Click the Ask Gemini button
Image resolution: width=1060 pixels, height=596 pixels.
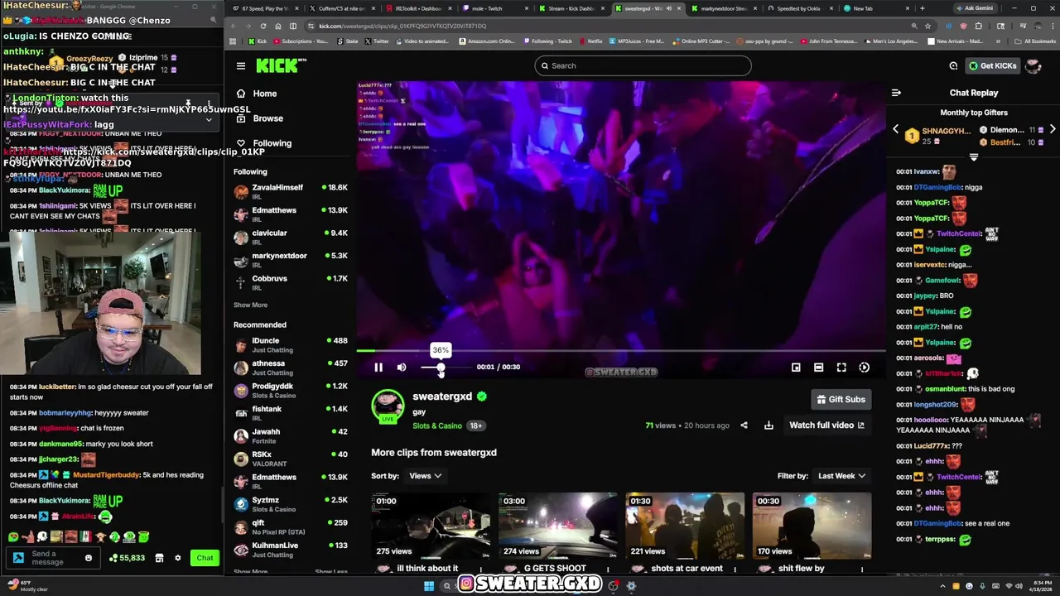[x=974, y=8]
